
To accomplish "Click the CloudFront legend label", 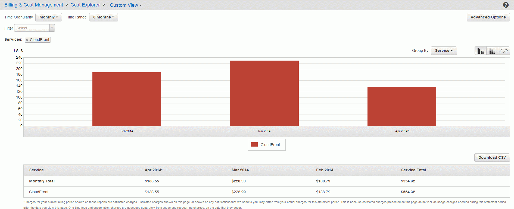I will (270, 145).
